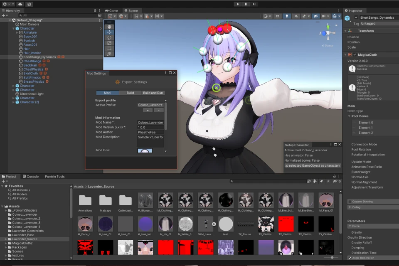Select the Rotate tool in Scene toolbar
Image resolution: width=399 pixels, height=266 pixels.
point(109,37)
